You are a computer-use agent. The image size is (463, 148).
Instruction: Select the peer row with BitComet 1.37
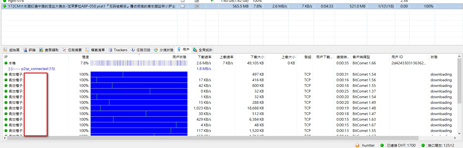[229, 91]
